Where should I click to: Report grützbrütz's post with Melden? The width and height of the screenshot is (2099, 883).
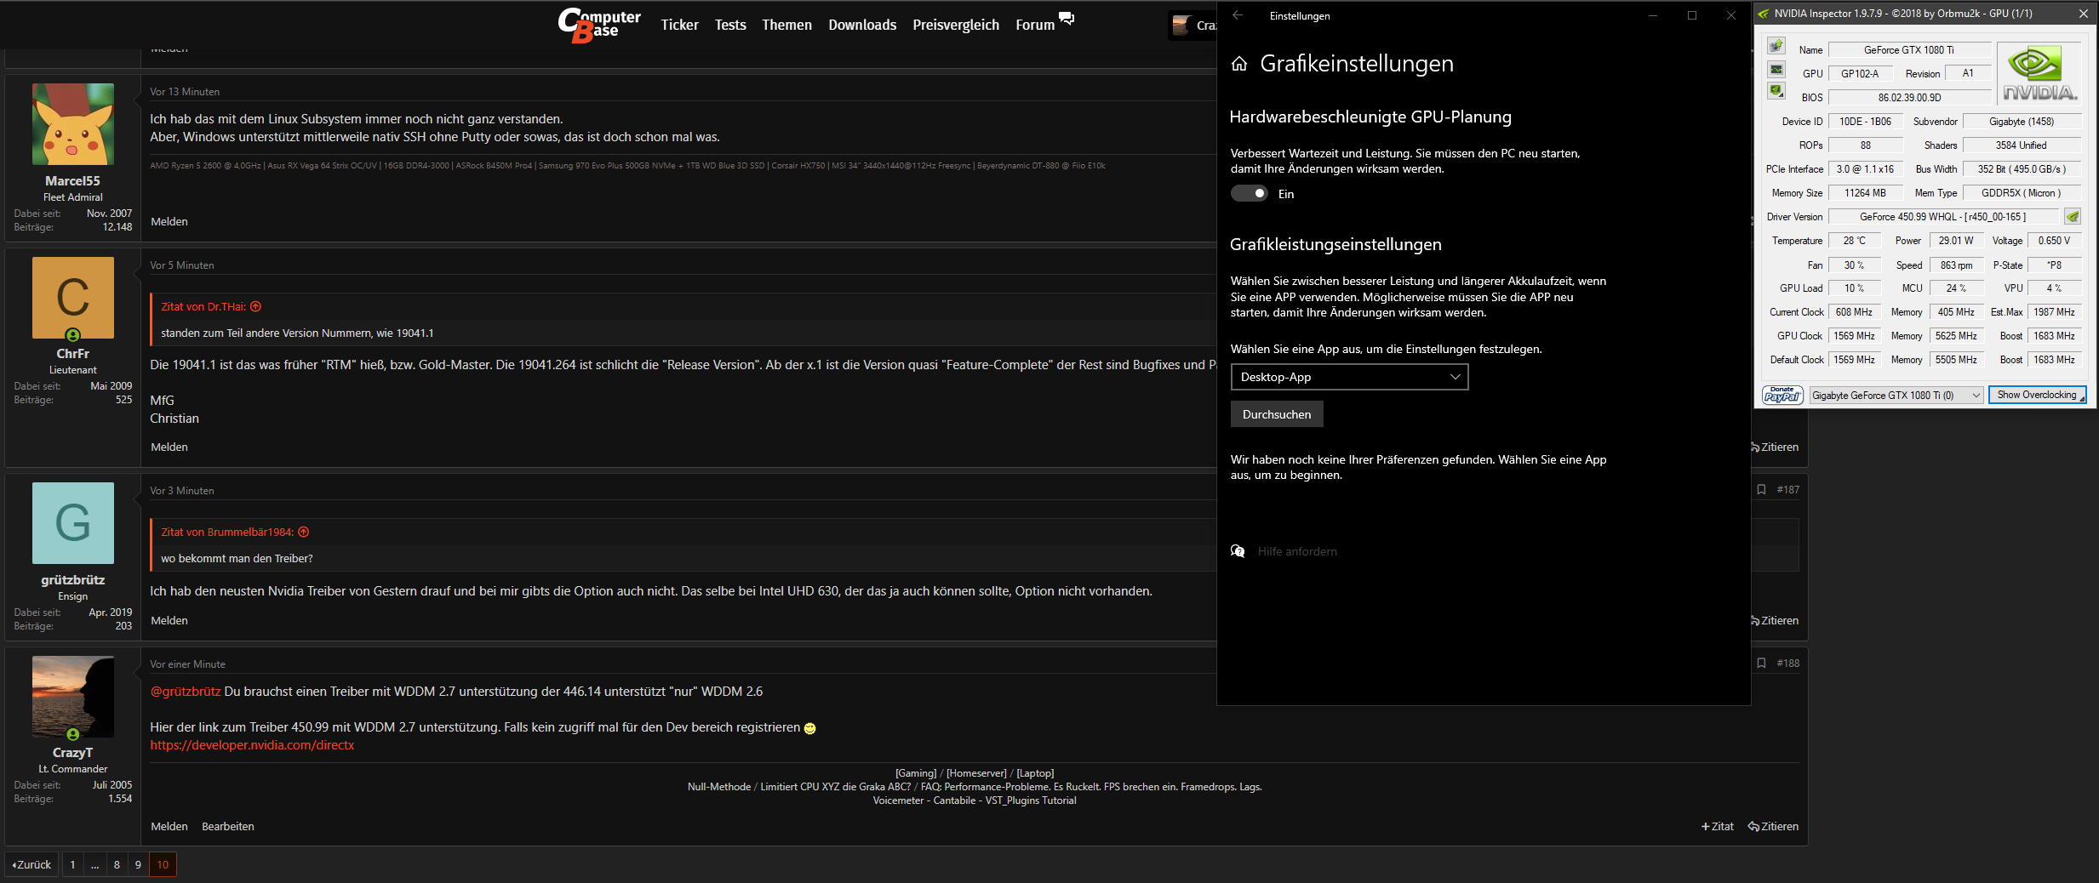(x=169, y=620)
